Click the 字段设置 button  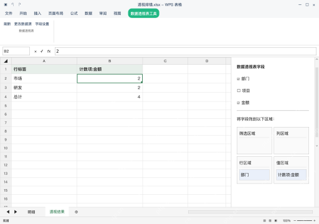42,24
